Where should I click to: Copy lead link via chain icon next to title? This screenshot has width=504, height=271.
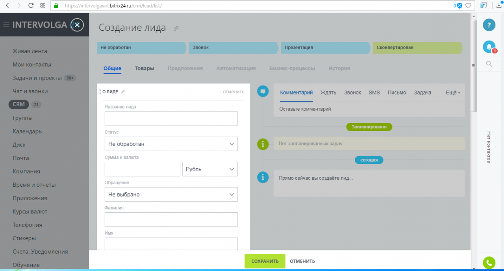(x=176, y=28)
